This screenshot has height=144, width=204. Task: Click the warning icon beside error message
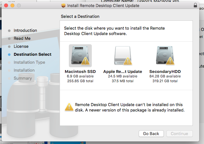[x=69, y=107]
